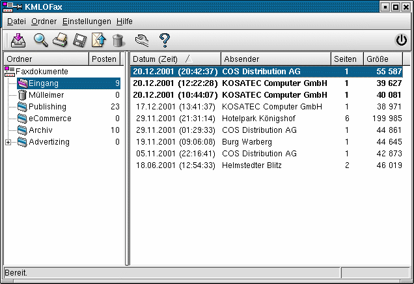Sort by Absender column header

[276, 59]
